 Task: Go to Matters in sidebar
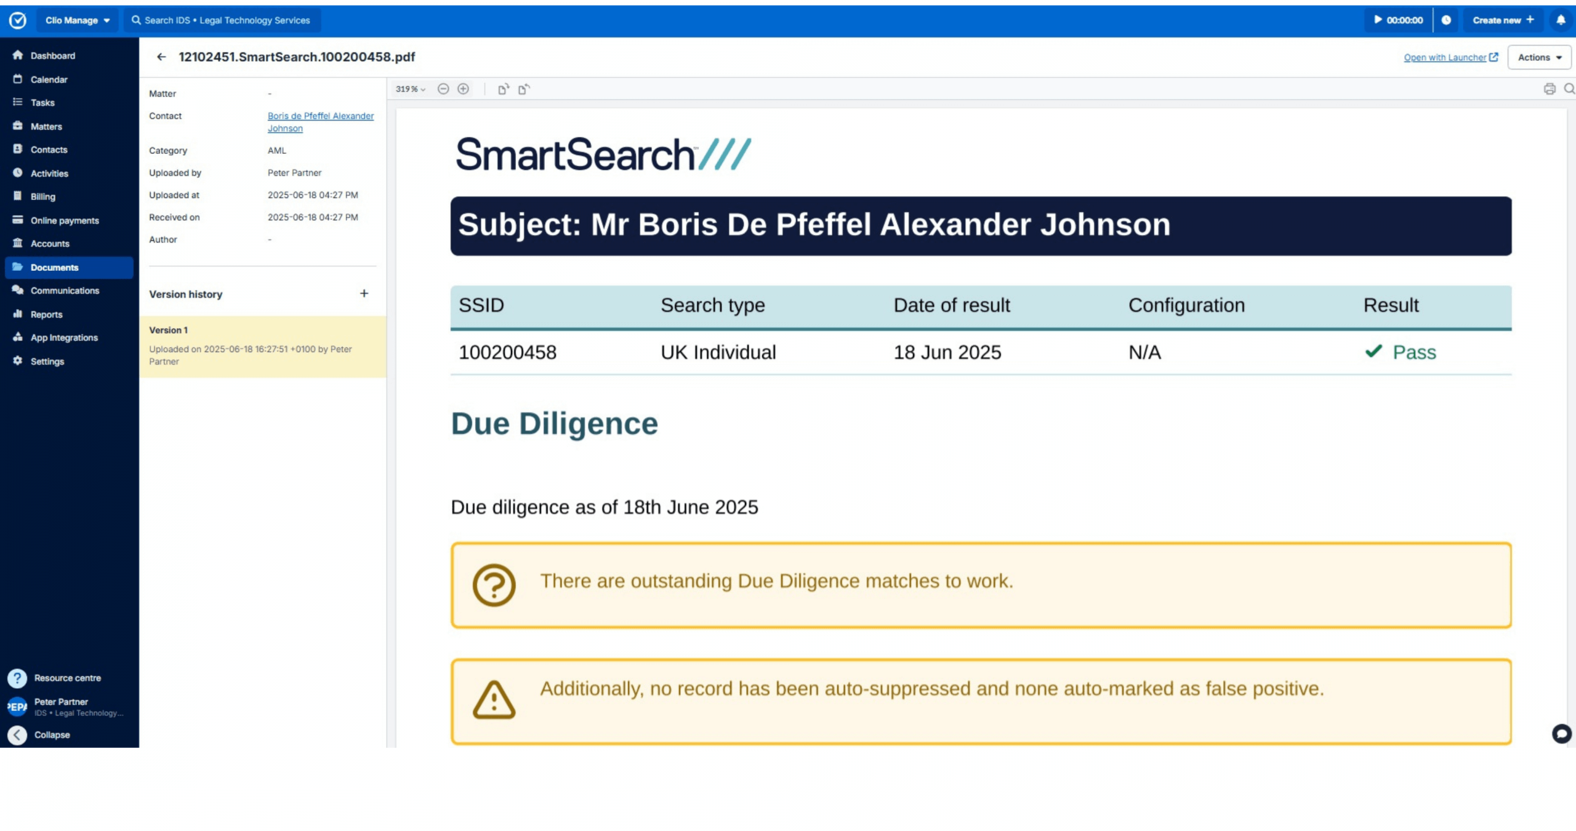coord(46,126)
